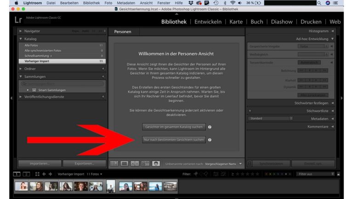Select first photo thumbnail in filmstrip
The width and height of the screenshot is (353, 199).
[21, 186]
